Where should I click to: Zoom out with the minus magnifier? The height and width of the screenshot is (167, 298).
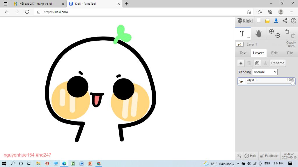click(278, 35)
